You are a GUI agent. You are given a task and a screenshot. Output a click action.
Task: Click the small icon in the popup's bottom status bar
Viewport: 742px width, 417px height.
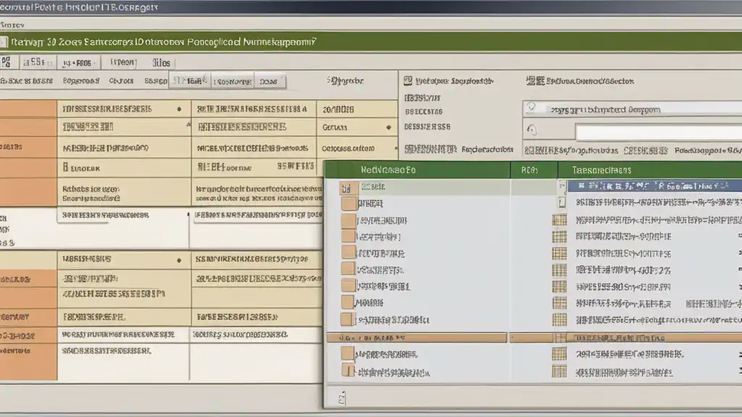click(343, 396)
